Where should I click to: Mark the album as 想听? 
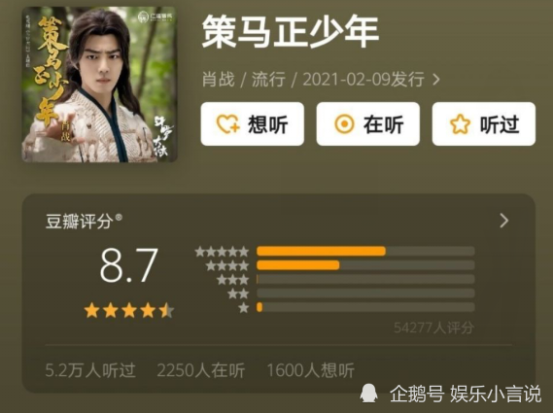click(x=252, y=123)
